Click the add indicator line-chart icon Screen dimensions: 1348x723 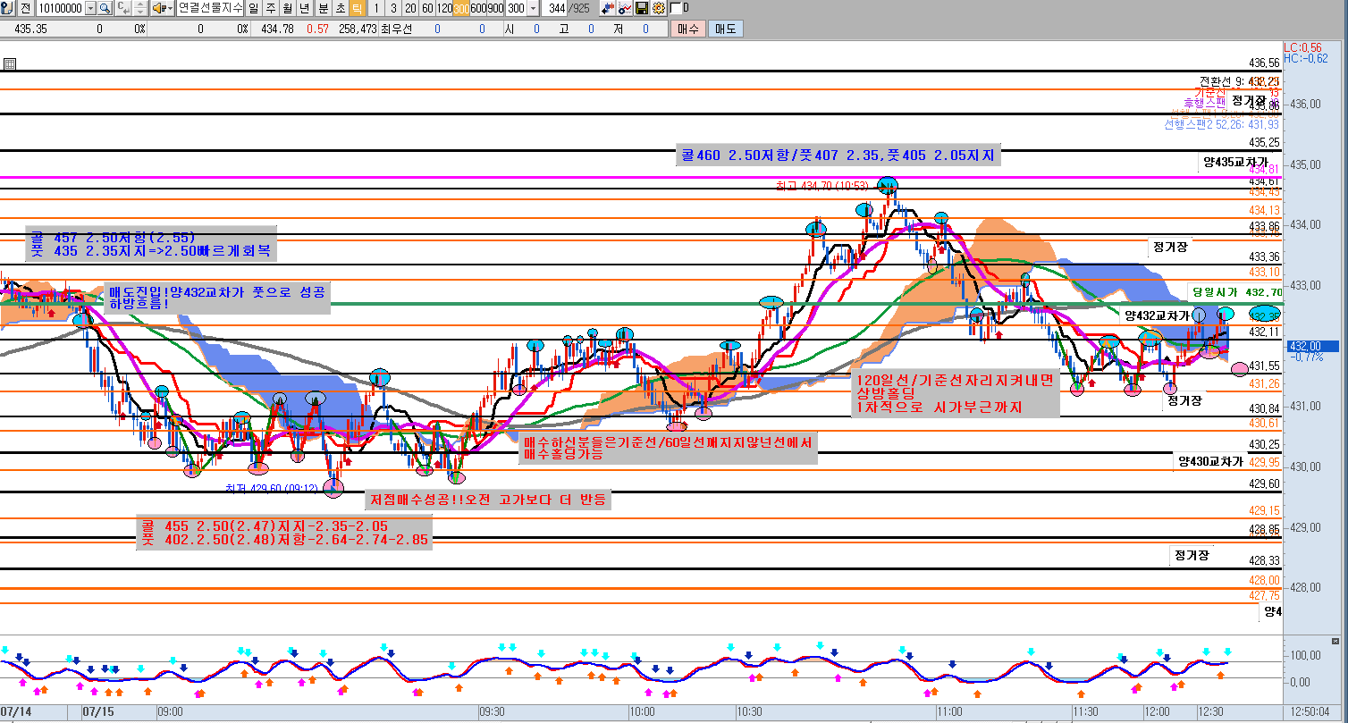(x=626, y=8)
